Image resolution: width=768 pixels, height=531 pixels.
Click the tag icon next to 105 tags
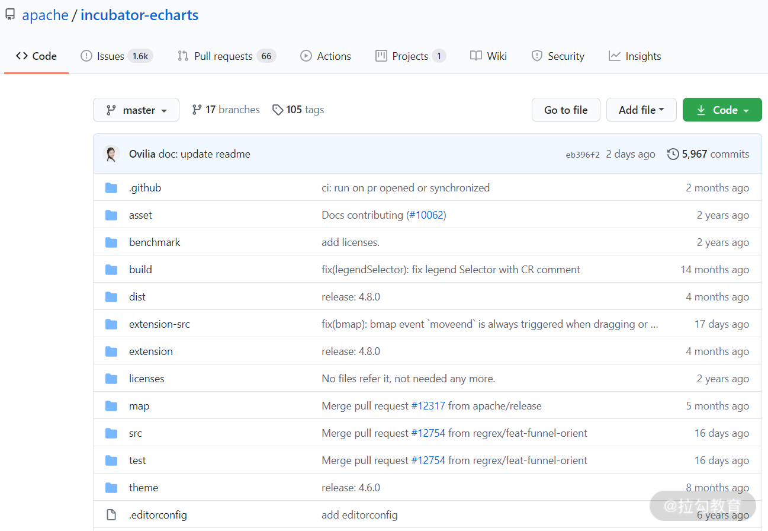click(278, 110)
